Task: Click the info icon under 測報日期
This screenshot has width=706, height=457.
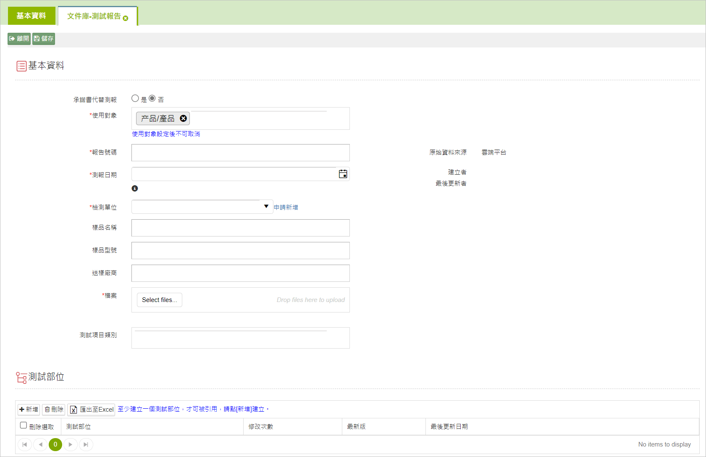Action: [135, 189]
